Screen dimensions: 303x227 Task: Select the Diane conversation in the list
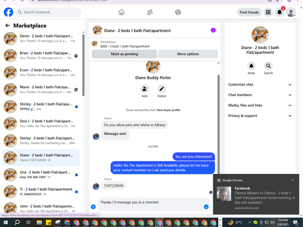tap(41, 158)
